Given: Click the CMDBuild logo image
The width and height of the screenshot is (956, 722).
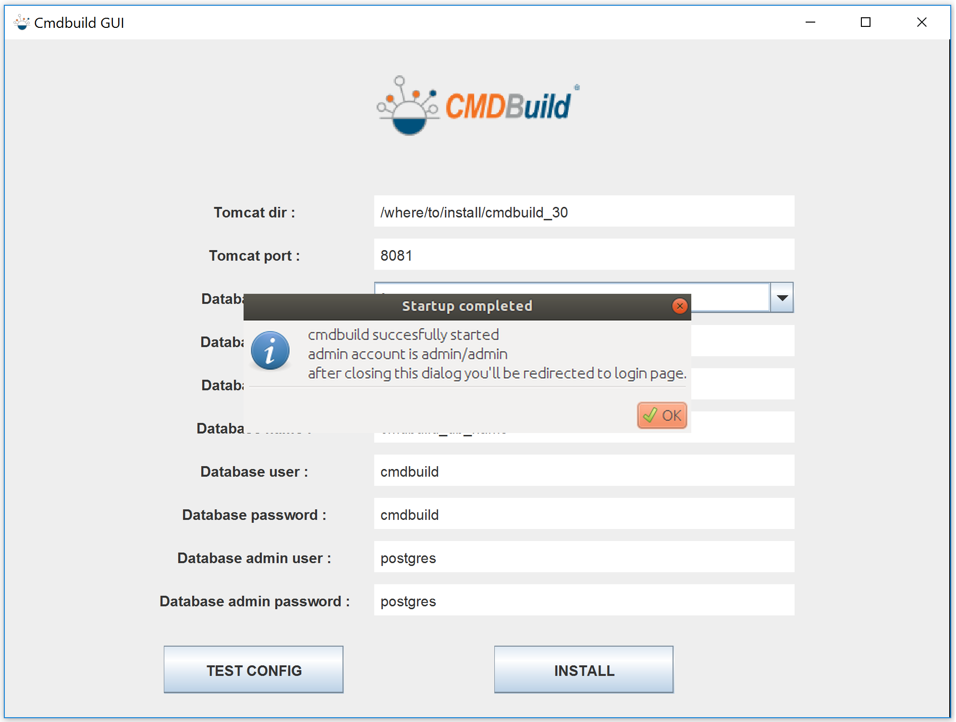Looking at the screenshot, I should click(477, 105).
